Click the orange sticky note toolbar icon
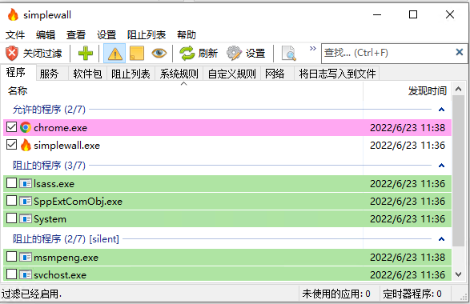Image resolution: width=470 pixels, height=304 pixels. 137,54
